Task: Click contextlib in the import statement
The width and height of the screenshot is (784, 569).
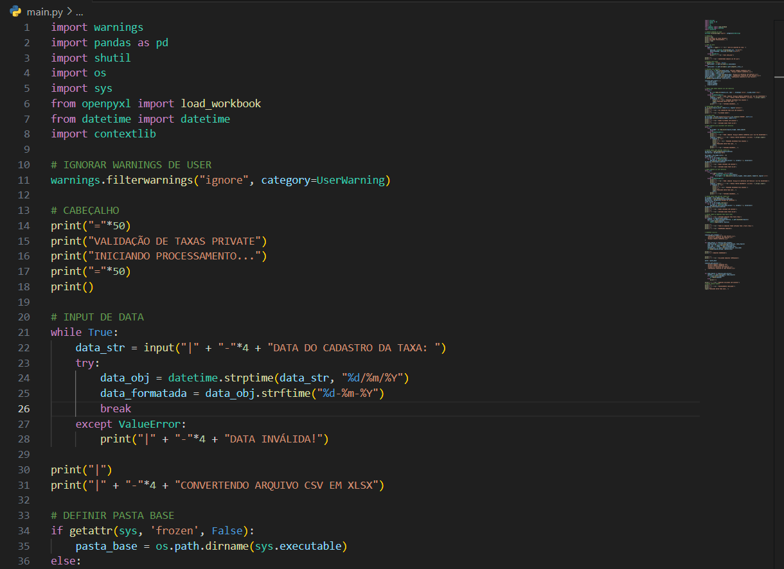Action: tap(125, 134)
